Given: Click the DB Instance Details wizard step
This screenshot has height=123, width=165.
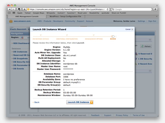Looking at the screenshot, I should tap(41, 39).
